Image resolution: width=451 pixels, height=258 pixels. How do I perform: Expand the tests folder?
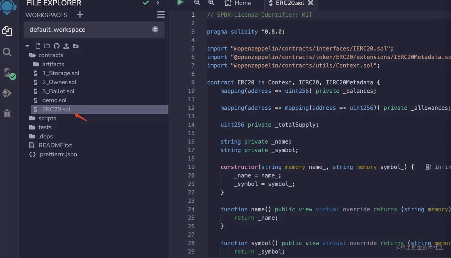click(x=40, y=127)
